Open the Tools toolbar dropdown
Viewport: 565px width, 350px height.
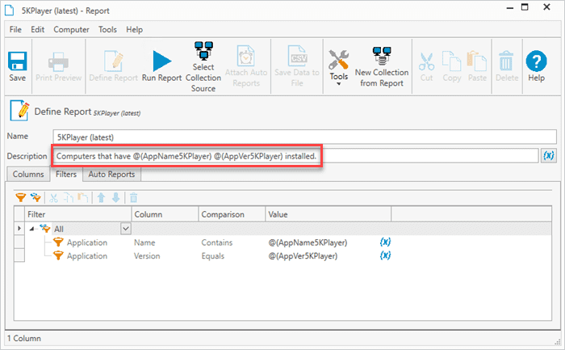click(338, 67)
